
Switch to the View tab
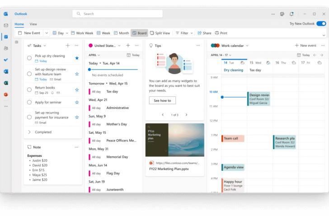click(33, 24)
